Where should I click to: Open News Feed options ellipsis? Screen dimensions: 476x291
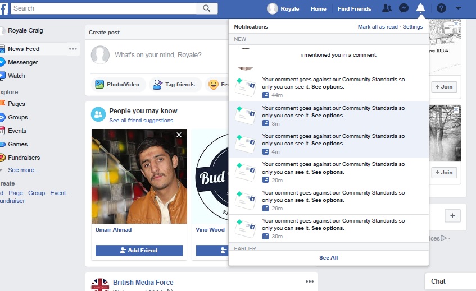[x=73, y=48]
